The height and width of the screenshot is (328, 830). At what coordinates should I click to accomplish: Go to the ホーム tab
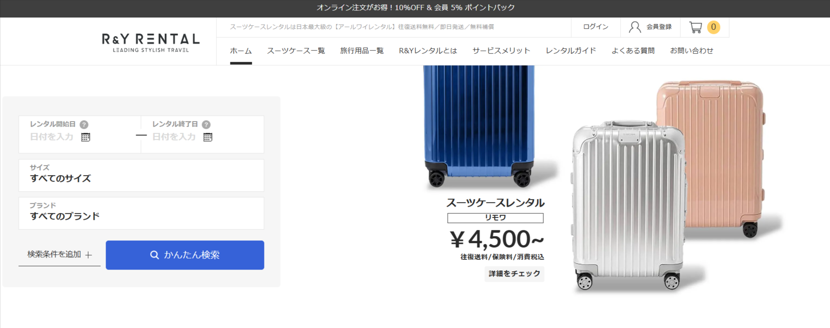241,51
